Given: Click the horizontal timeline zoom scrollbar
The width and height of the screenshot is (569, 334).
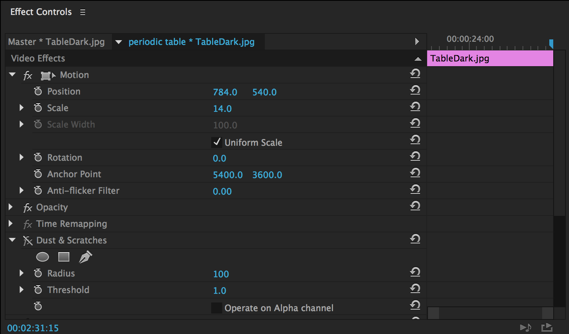Looking at the screenshot, I should point(491,313).
